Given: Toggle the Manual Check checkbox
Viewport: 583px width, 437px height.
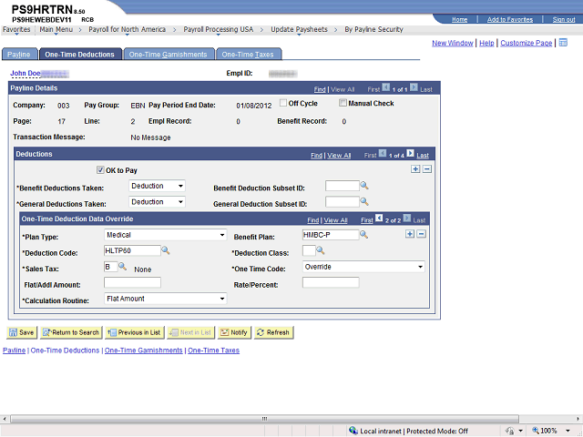Looking at the screenshot, I should pos(343,103).
